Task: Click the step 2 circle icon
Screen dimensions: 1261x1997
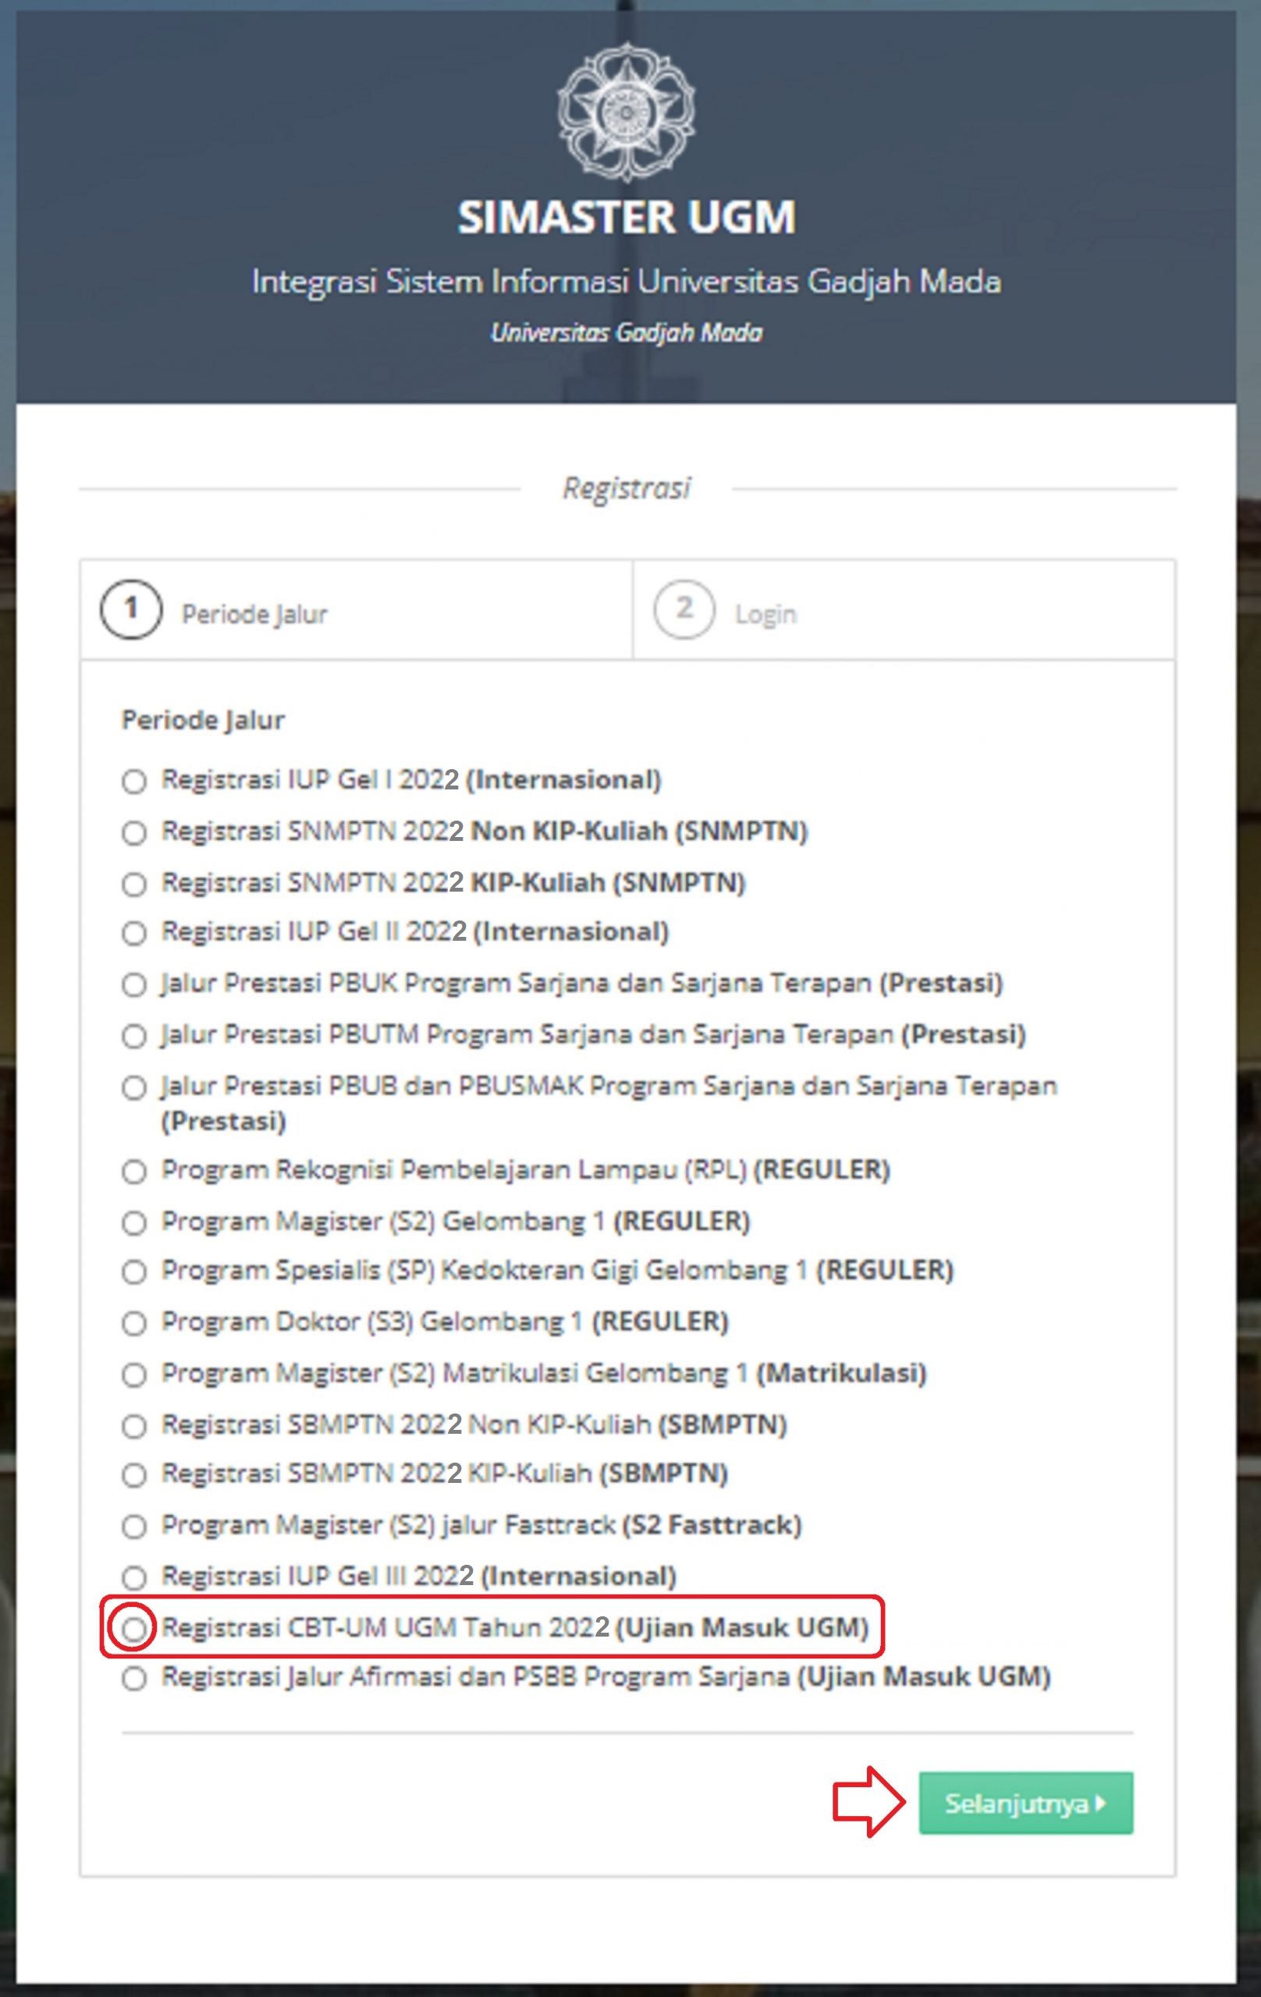Action: (x=684, y=609)
